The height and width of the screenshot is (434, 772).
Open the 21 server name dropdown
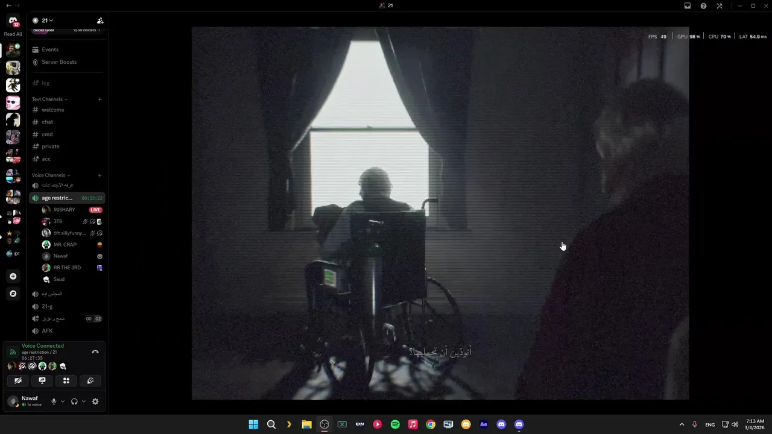47,20
